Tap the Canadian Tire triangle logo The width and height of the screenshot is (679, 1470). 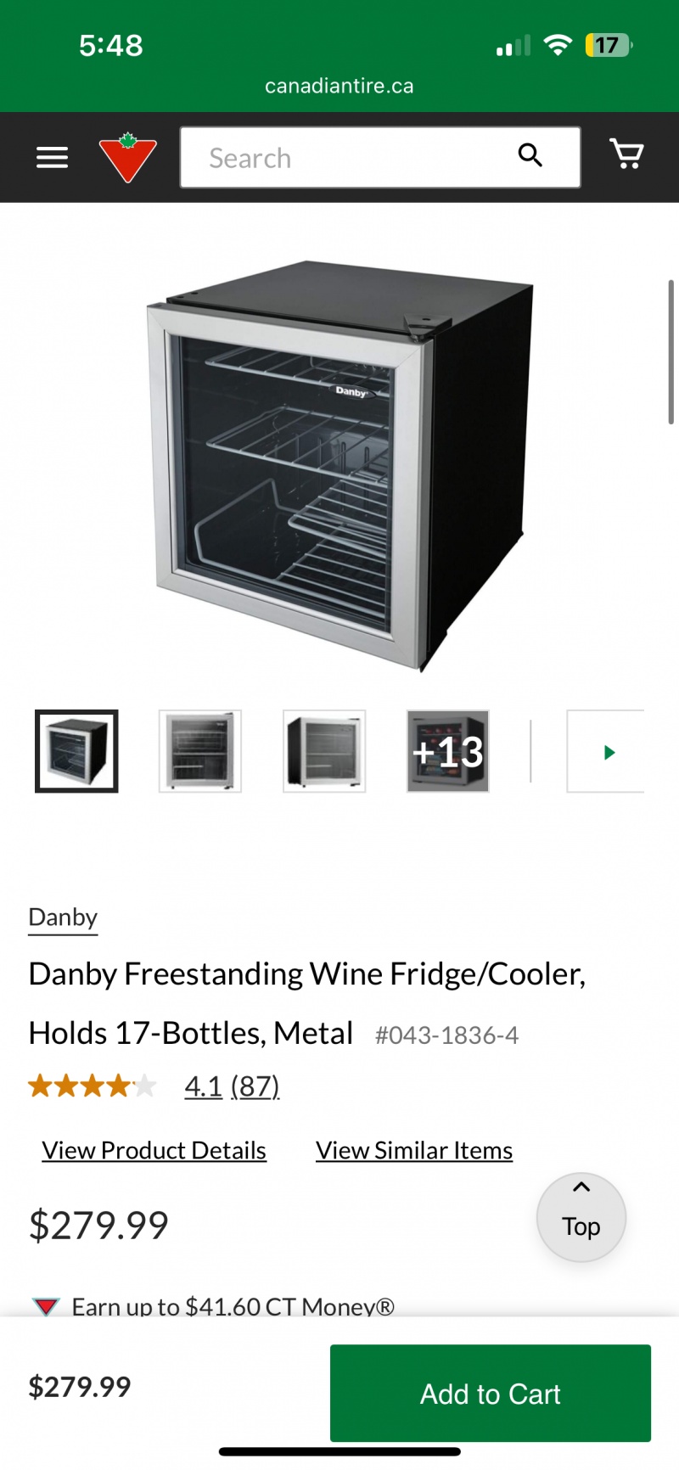coord(128,158)
